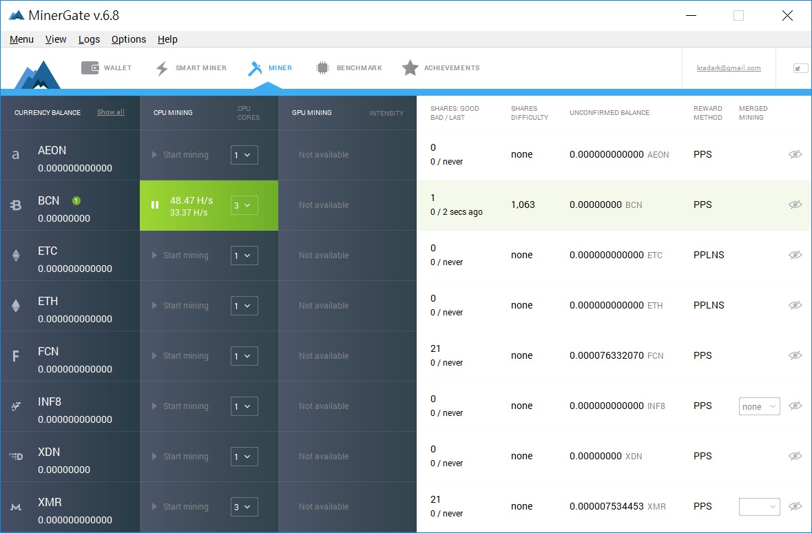The height and width of the screenshot is (533, 812).
Task: Click the compact view icon beside email
Action: [x=800, y=68]
